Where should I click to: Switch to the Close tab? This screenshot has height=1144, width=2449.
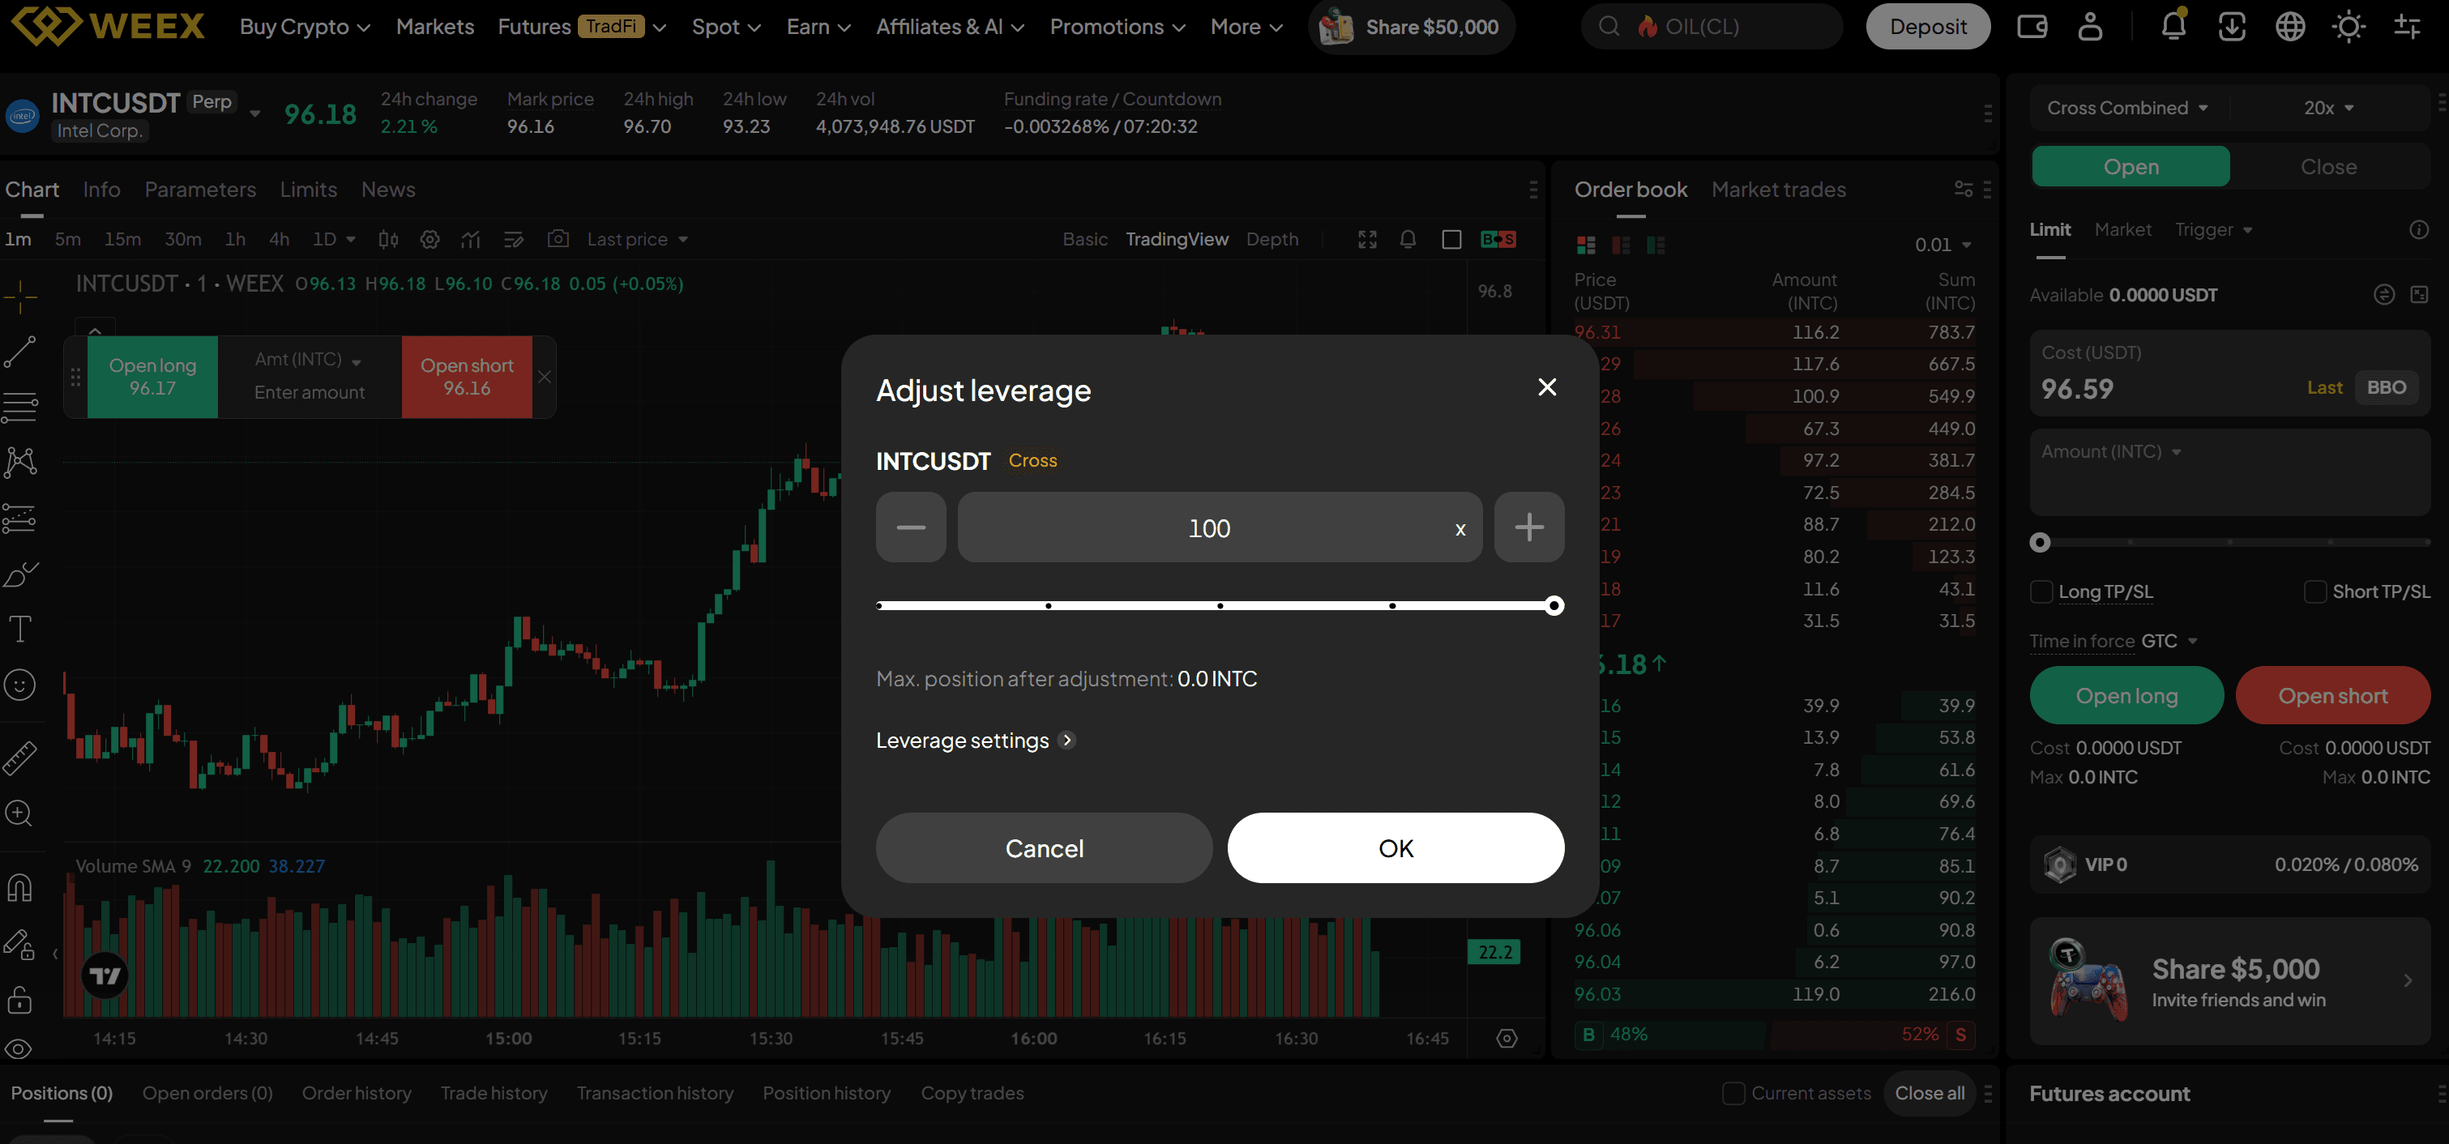2328,166
